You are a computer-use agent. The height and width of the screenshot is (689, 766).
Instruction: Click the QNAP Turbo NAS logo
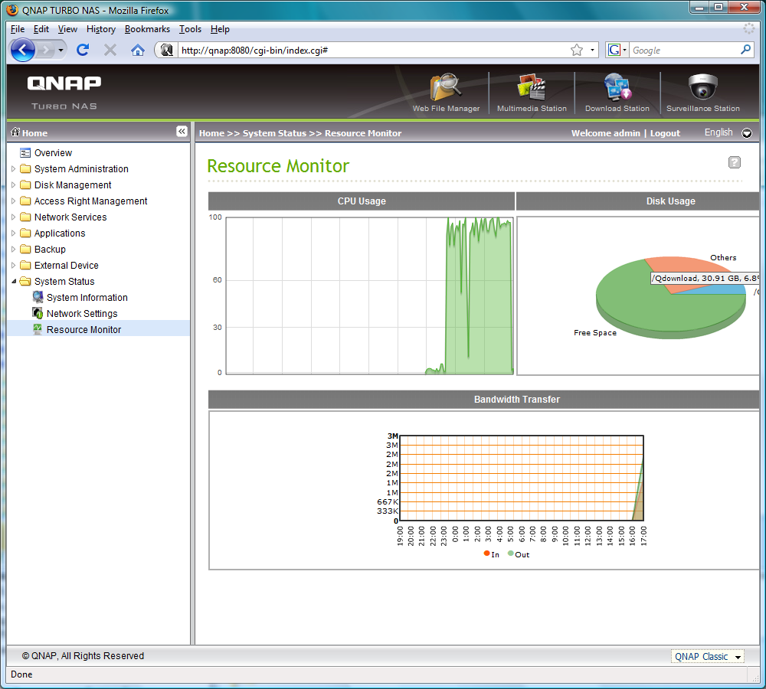[x=64, y=93]
